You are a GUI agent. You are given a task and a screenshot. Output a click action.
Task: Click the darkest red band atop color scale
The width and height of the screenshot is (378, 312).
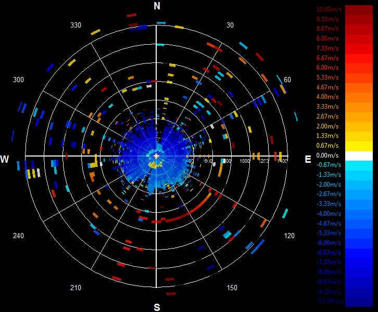point(359,10)
